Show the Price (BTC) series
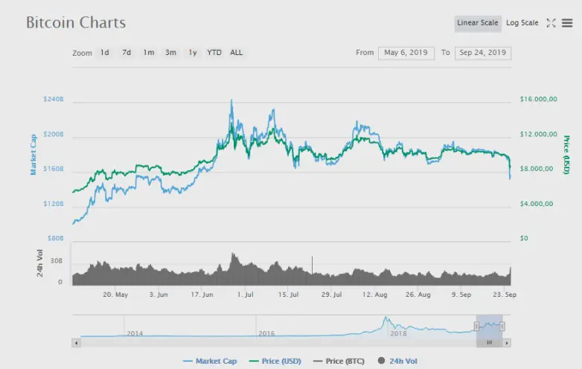Image resolution: width=582 pixels, height=369 pixels. (339, 361)
